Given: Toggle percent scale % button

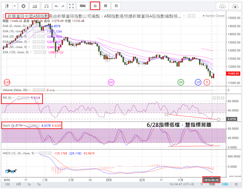Looking at the screenshot, I should (201, 184).
